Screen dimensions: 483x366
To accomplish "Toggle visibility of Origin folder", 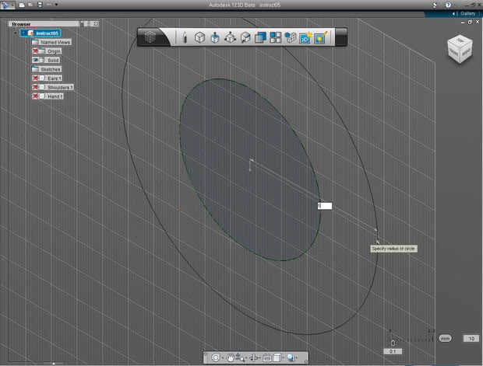I will coord(35,51).
